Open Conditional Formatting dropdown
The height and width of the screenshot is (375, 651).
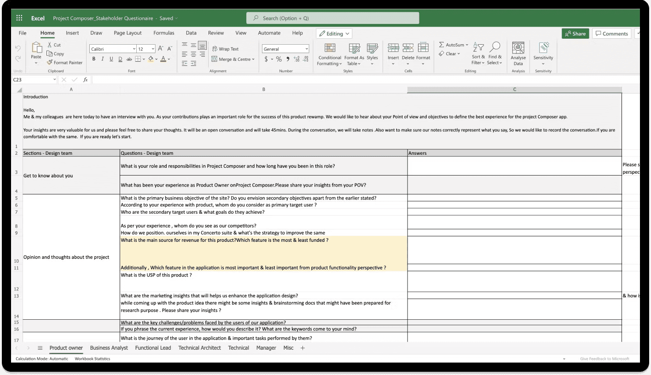click(x=329, y=54)
